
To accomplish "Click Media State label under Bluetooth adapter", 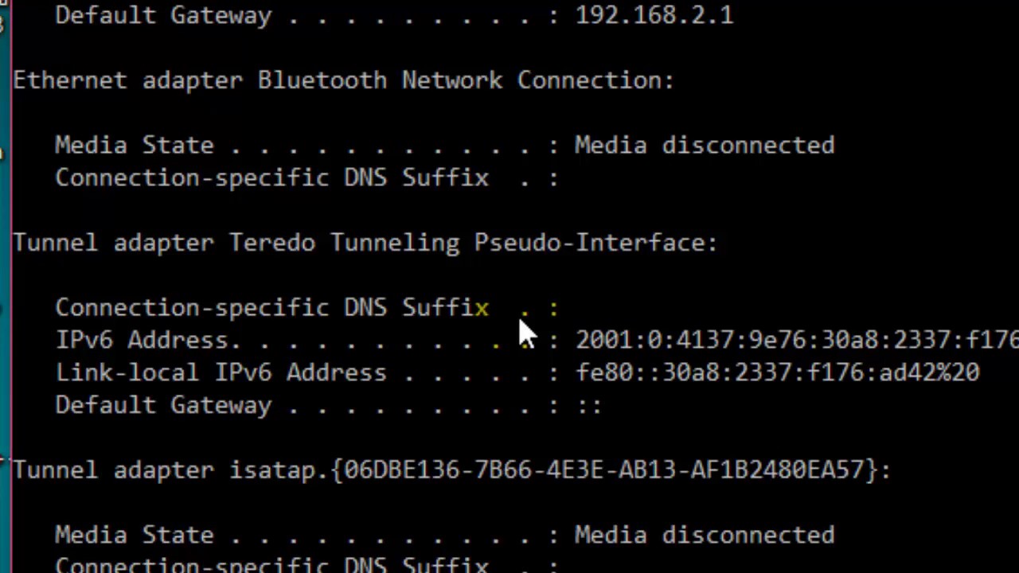I will pos(134,146).
